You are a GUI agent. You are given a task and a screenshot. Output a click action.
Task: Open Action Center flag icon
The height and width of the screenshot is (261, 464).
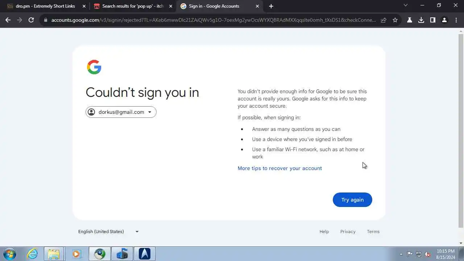(x=410, y=254)
